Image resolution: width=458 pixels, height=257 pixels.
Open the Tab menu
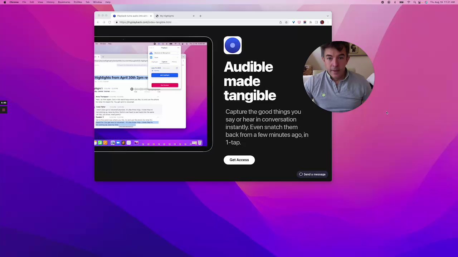pyautogui.click(x=87, y=2)
